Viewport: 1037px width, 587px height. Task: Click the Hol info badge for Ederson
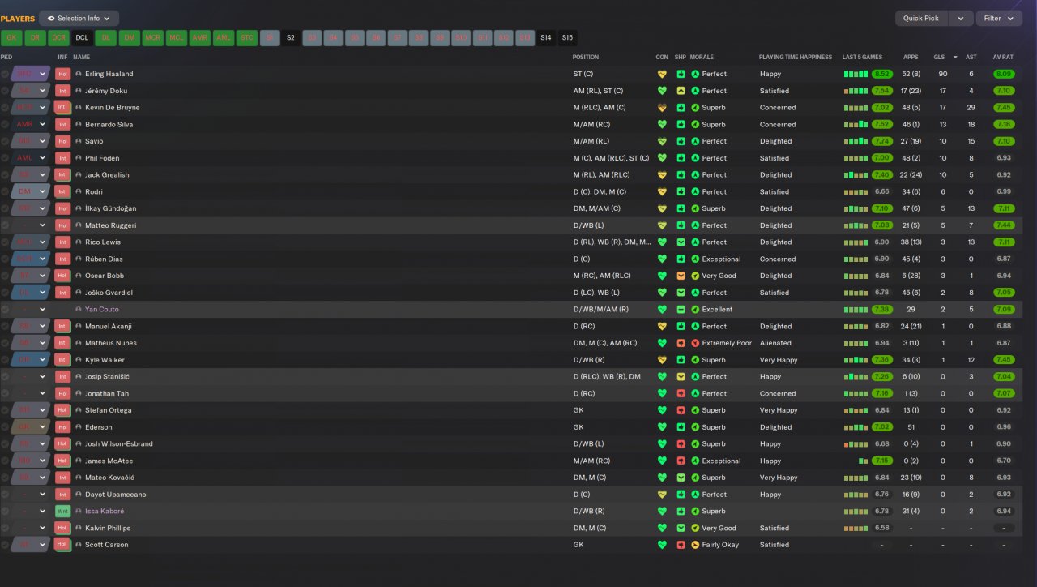pos(62,427)
